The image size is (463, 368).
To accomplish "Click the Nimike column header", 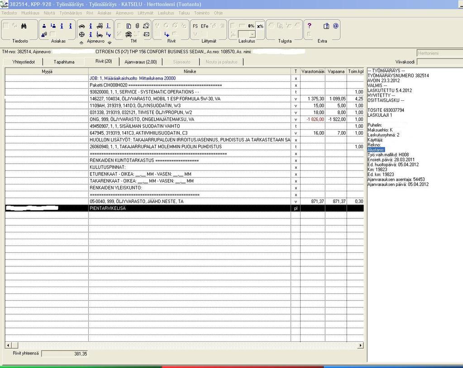I will (x=190, y=71).
